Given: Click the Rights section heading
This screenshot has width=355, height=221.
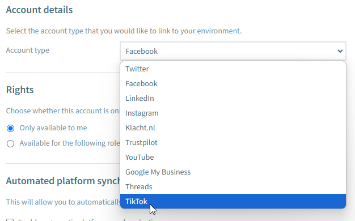Looking at the screenshot, I should pos(20,90).
